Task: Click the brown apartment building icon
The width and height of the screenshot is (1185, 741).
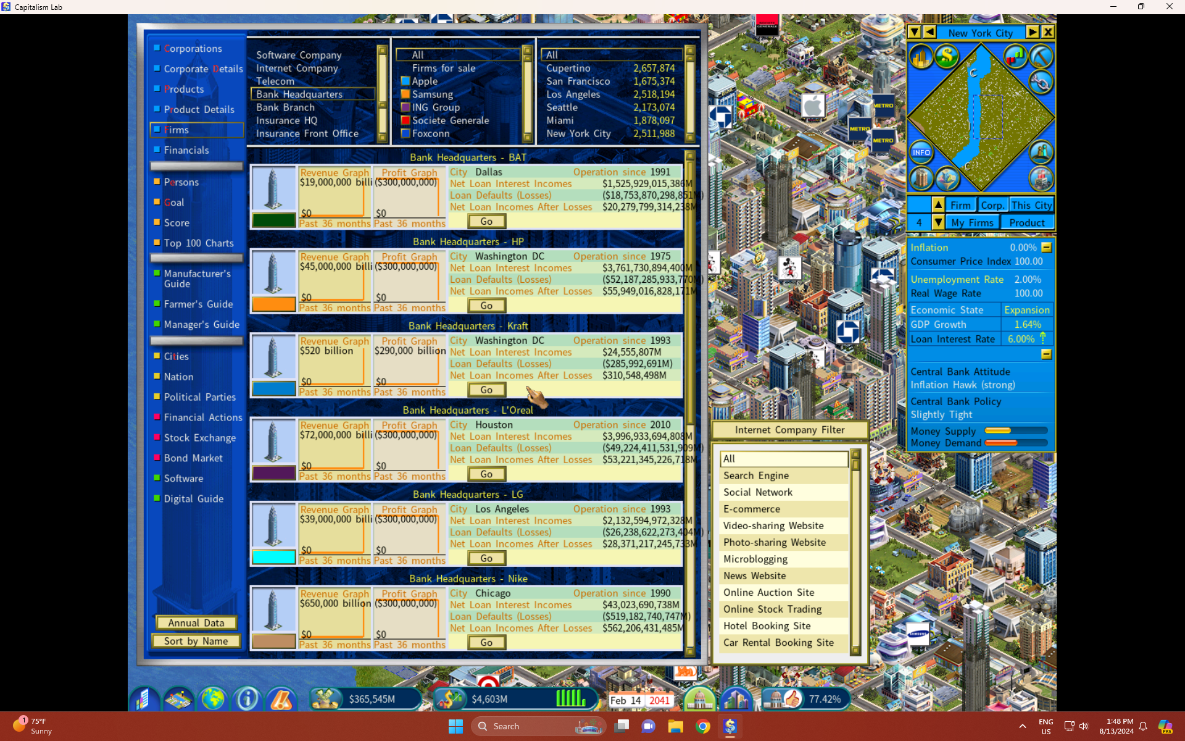Action: coord(921,179)
